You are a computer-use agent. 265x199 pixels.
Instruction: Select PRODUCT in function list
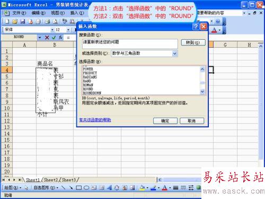click(90, 73)
